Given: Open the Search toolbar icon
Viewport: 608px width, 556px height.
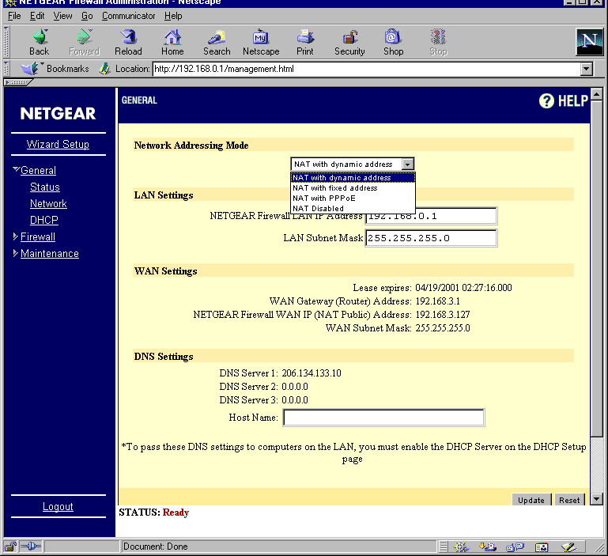Looking at the screenshot, I should point(217,37).
